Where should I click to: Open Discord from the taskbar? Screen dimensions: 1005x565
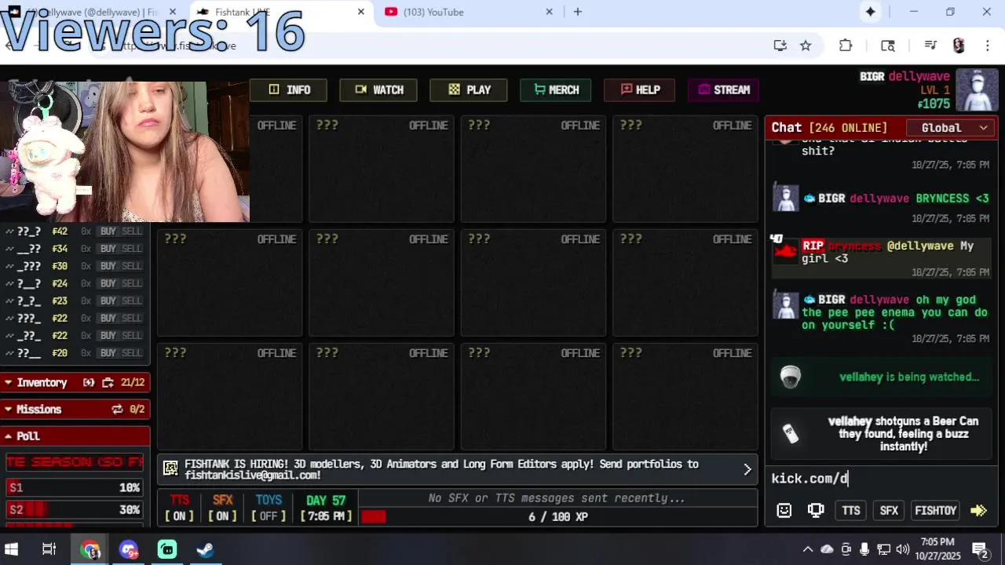click(129, 549)
